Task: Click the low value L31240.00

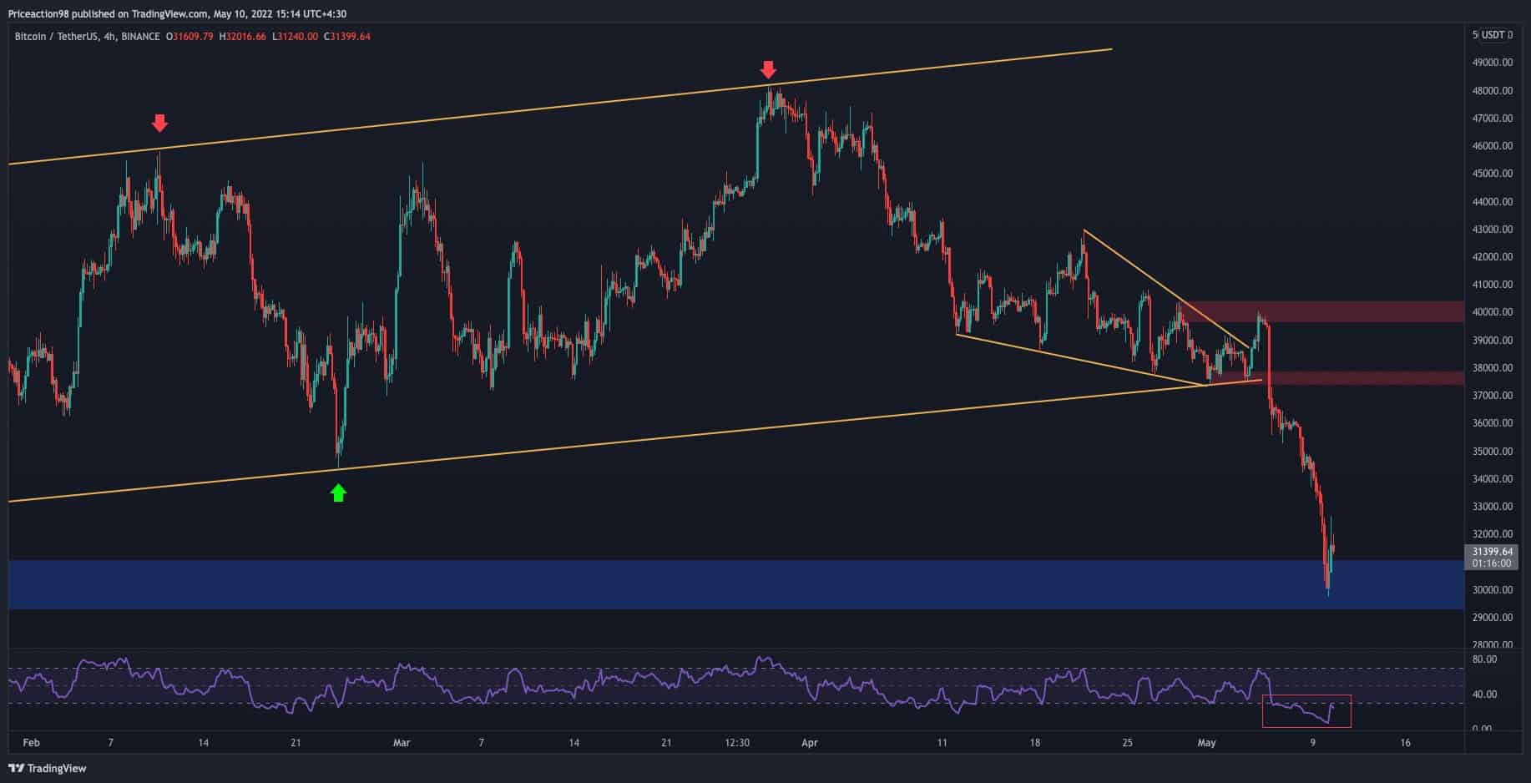Action: [294, 37]
